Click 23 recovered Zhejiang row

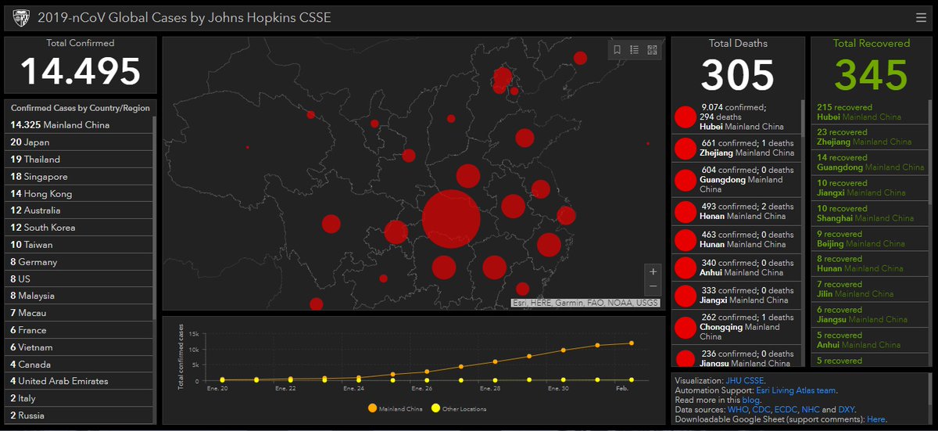pos(870,137)
